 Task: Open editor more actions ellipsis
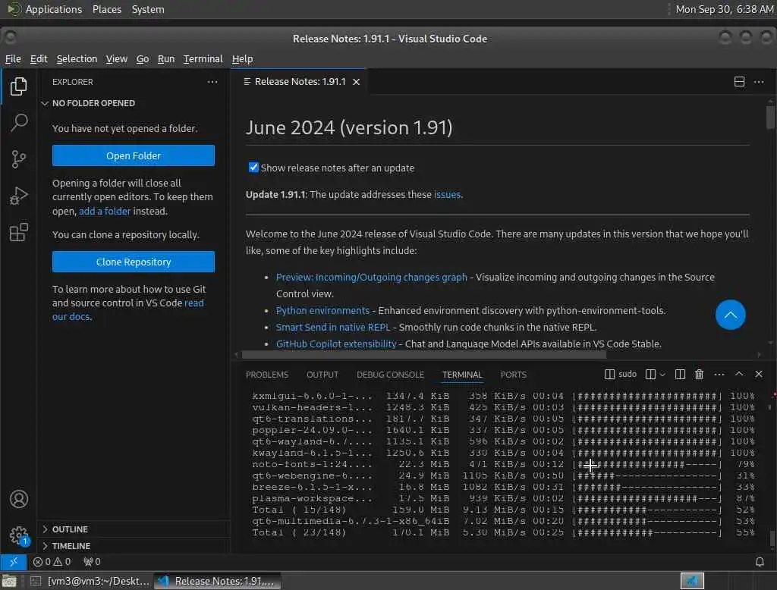point(759,82)
